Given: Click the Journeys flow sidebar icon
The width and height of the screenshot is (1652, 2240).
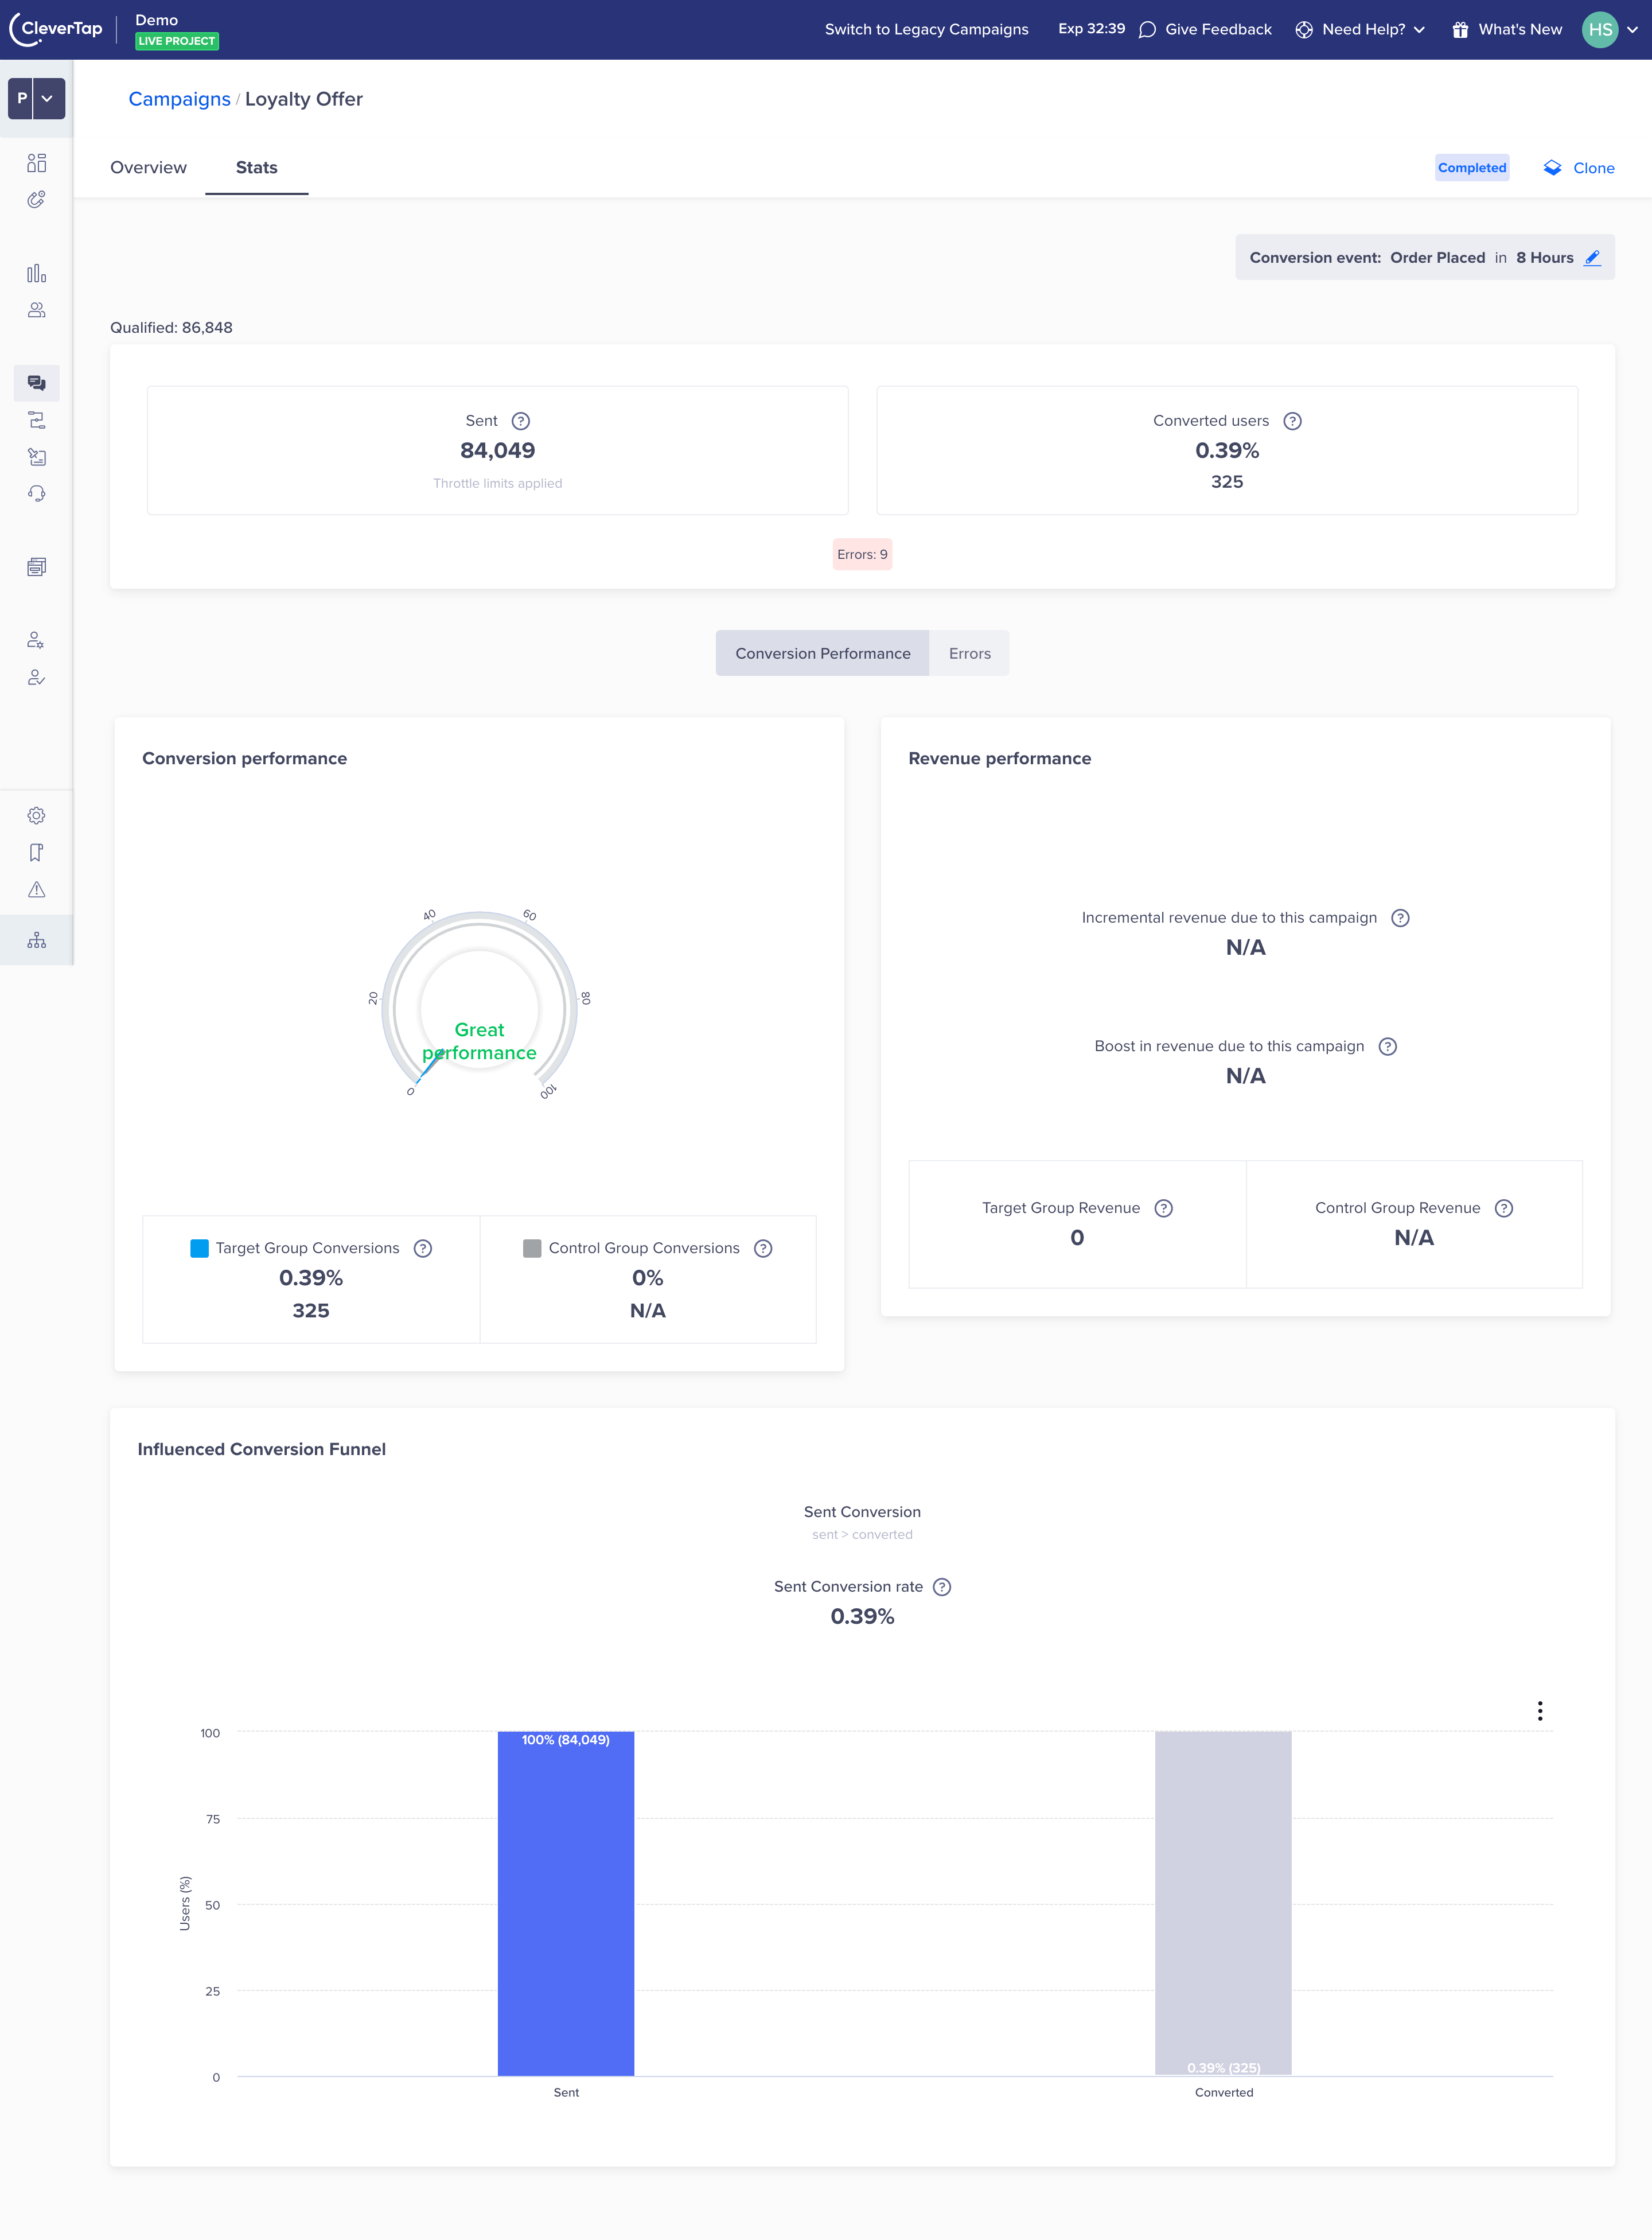Looking at the screenshot, I should tap(36, 420).
